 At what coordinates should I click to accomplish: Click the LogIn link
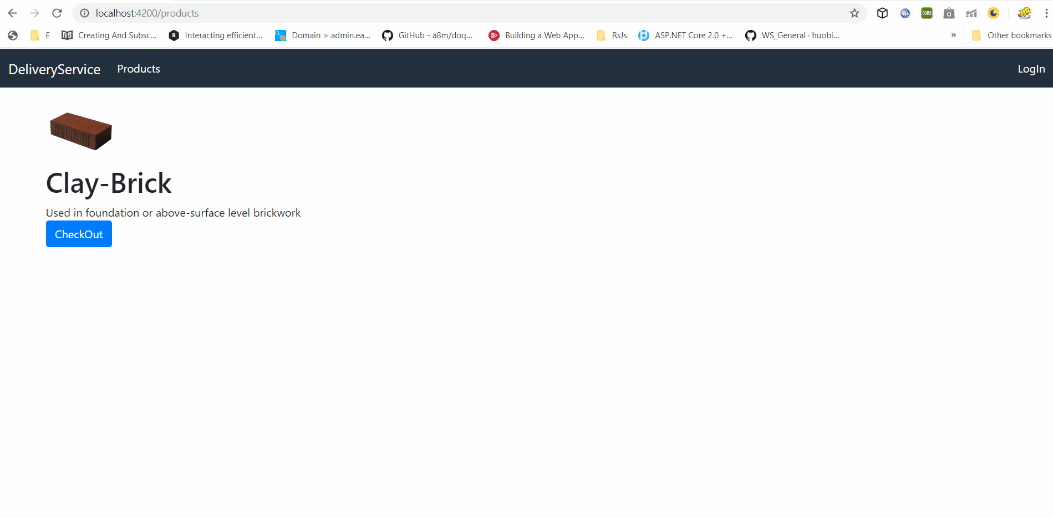click(x=1031, y=69)
